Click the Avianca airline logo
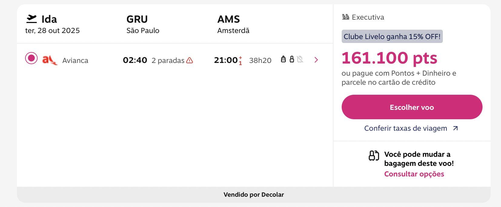The height and width of the screenshot is (207, 501). [x=50, y=60]
